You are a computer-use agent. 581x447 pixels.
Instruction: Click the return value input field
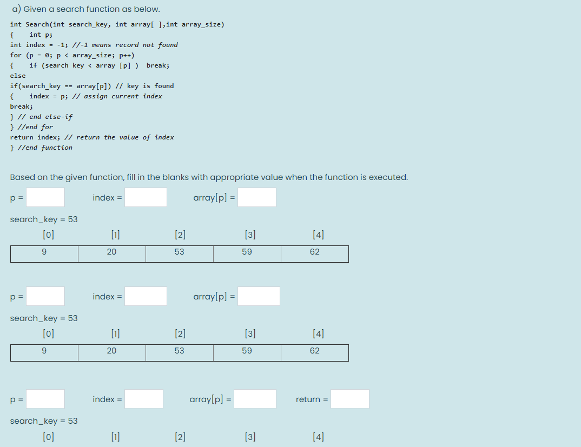pos(349,399)
